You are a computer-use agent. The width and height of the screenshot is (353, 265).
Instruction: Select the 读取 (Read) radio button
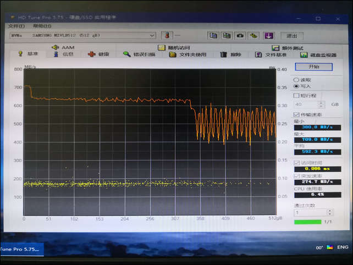(x=297, y=80)
